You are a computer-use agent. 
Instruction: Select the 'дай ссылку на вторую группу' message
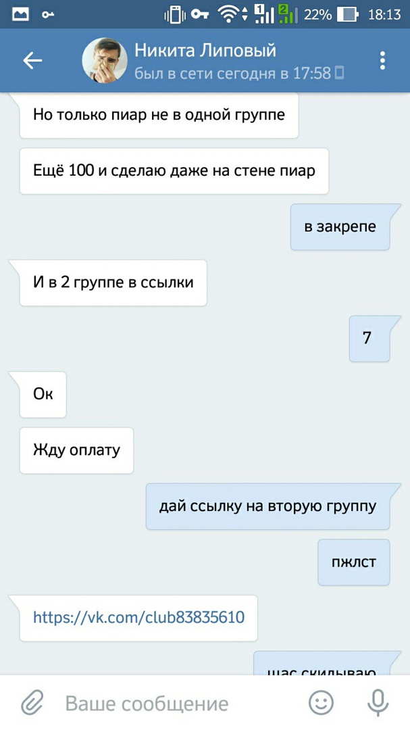point(267,506)
